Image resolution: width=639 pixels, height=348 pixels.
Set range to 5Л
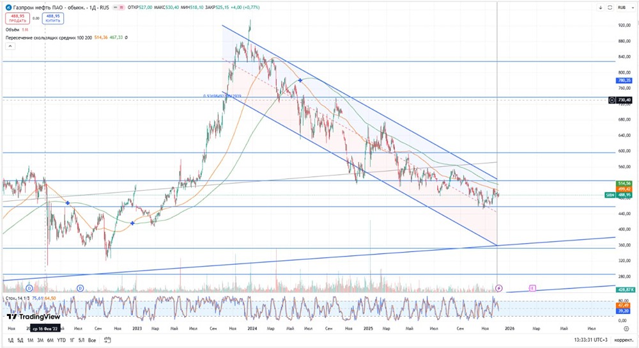coord(81,340)
